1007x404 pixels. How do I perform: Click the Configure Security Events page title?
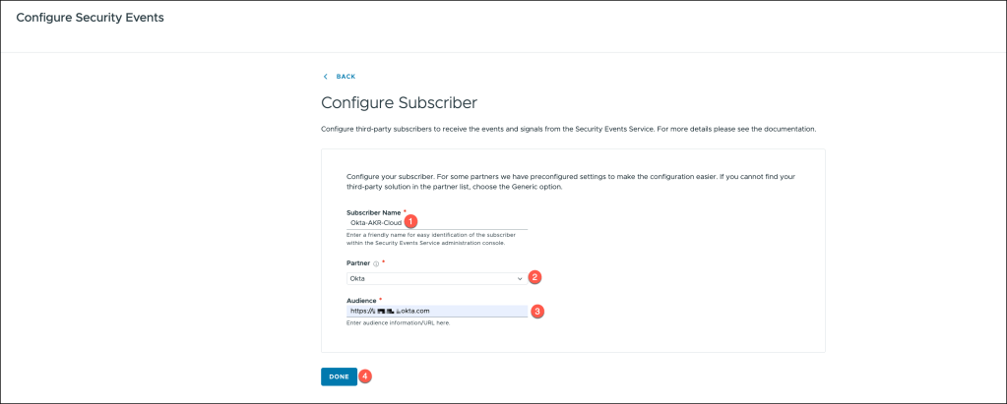[90, 18]
